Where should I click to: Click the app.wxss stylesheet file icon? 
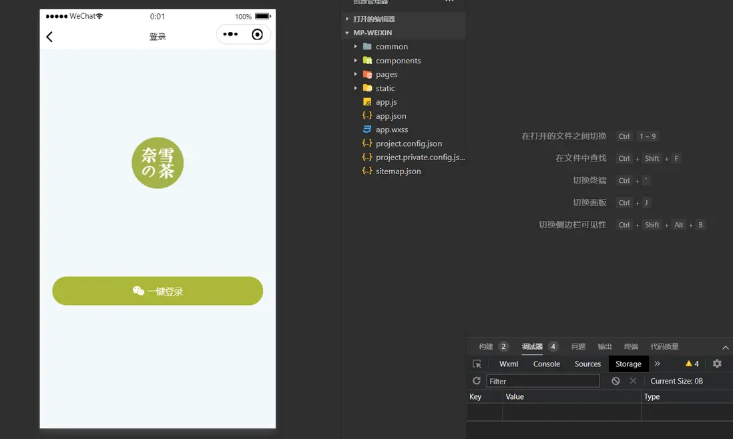click(x=367, y=129)
